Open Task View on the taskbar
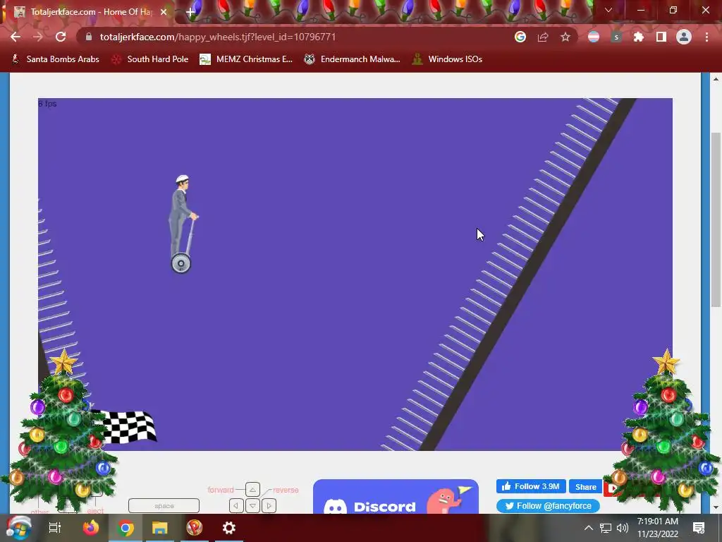This screenshot has height=542, width=722. [55, 528]
